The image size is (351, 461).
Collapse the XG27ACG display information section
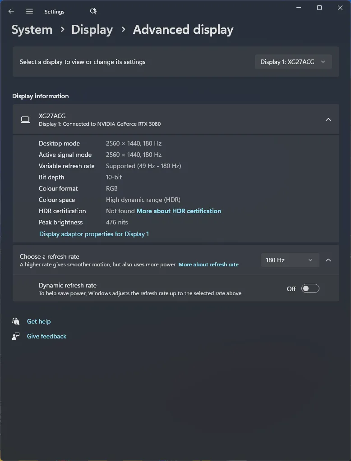[x=328, y=119]
